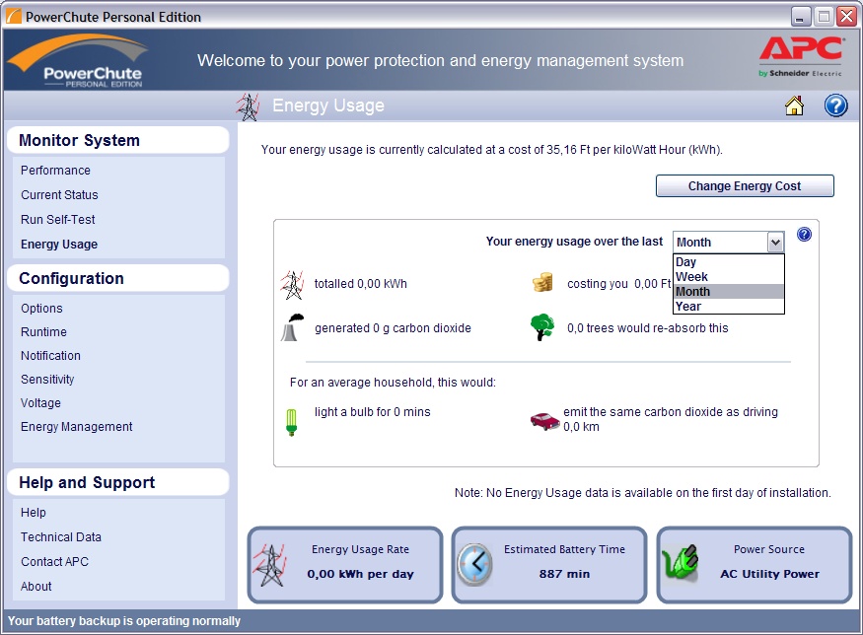This screenshot has height=635, width=863.
Task: Open the Performance page
Action: [55, 171]
